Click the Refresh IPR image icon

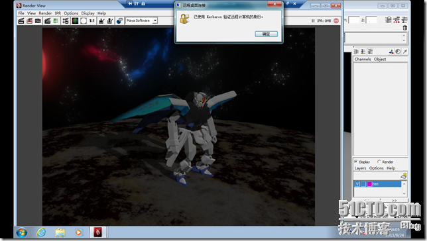coord(56,21)
